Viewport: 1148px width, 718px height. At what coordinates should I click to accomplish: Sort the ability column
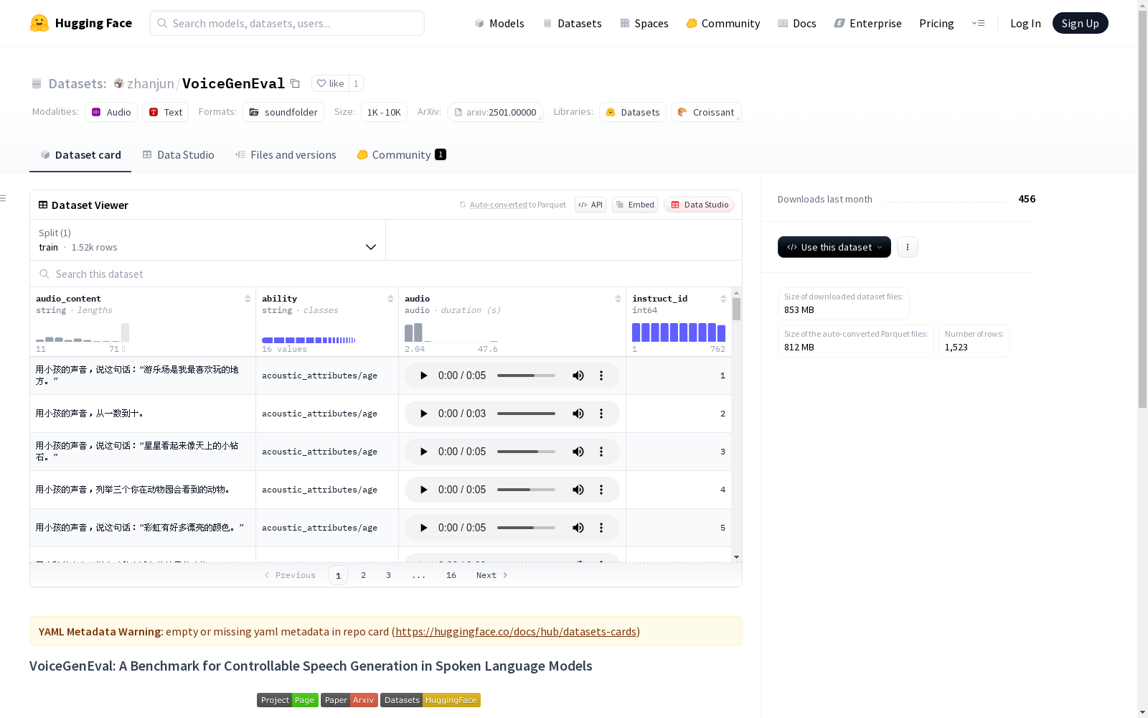tap(390, 299)
